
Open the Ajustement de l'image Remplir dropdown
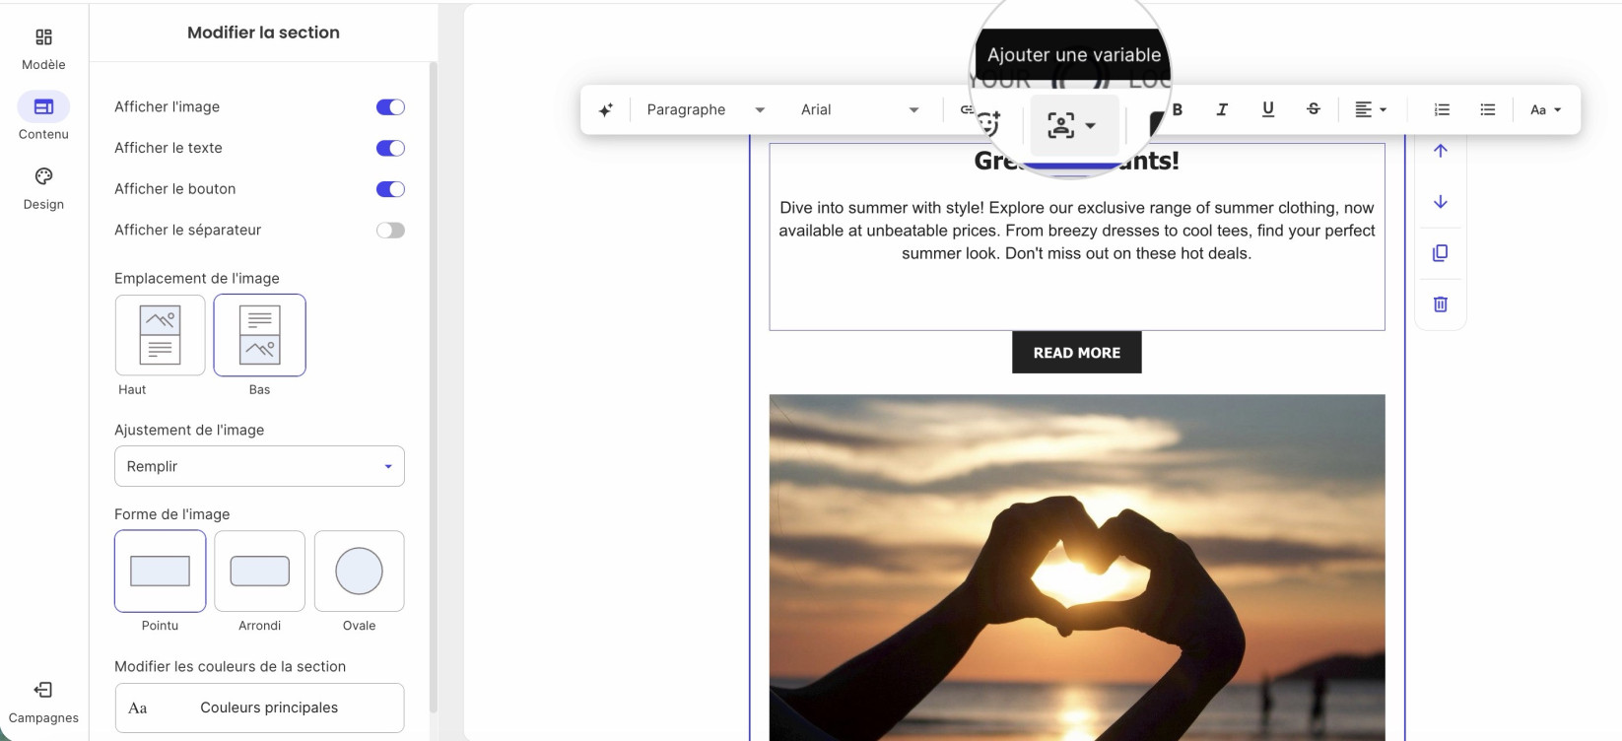point(259,466)
